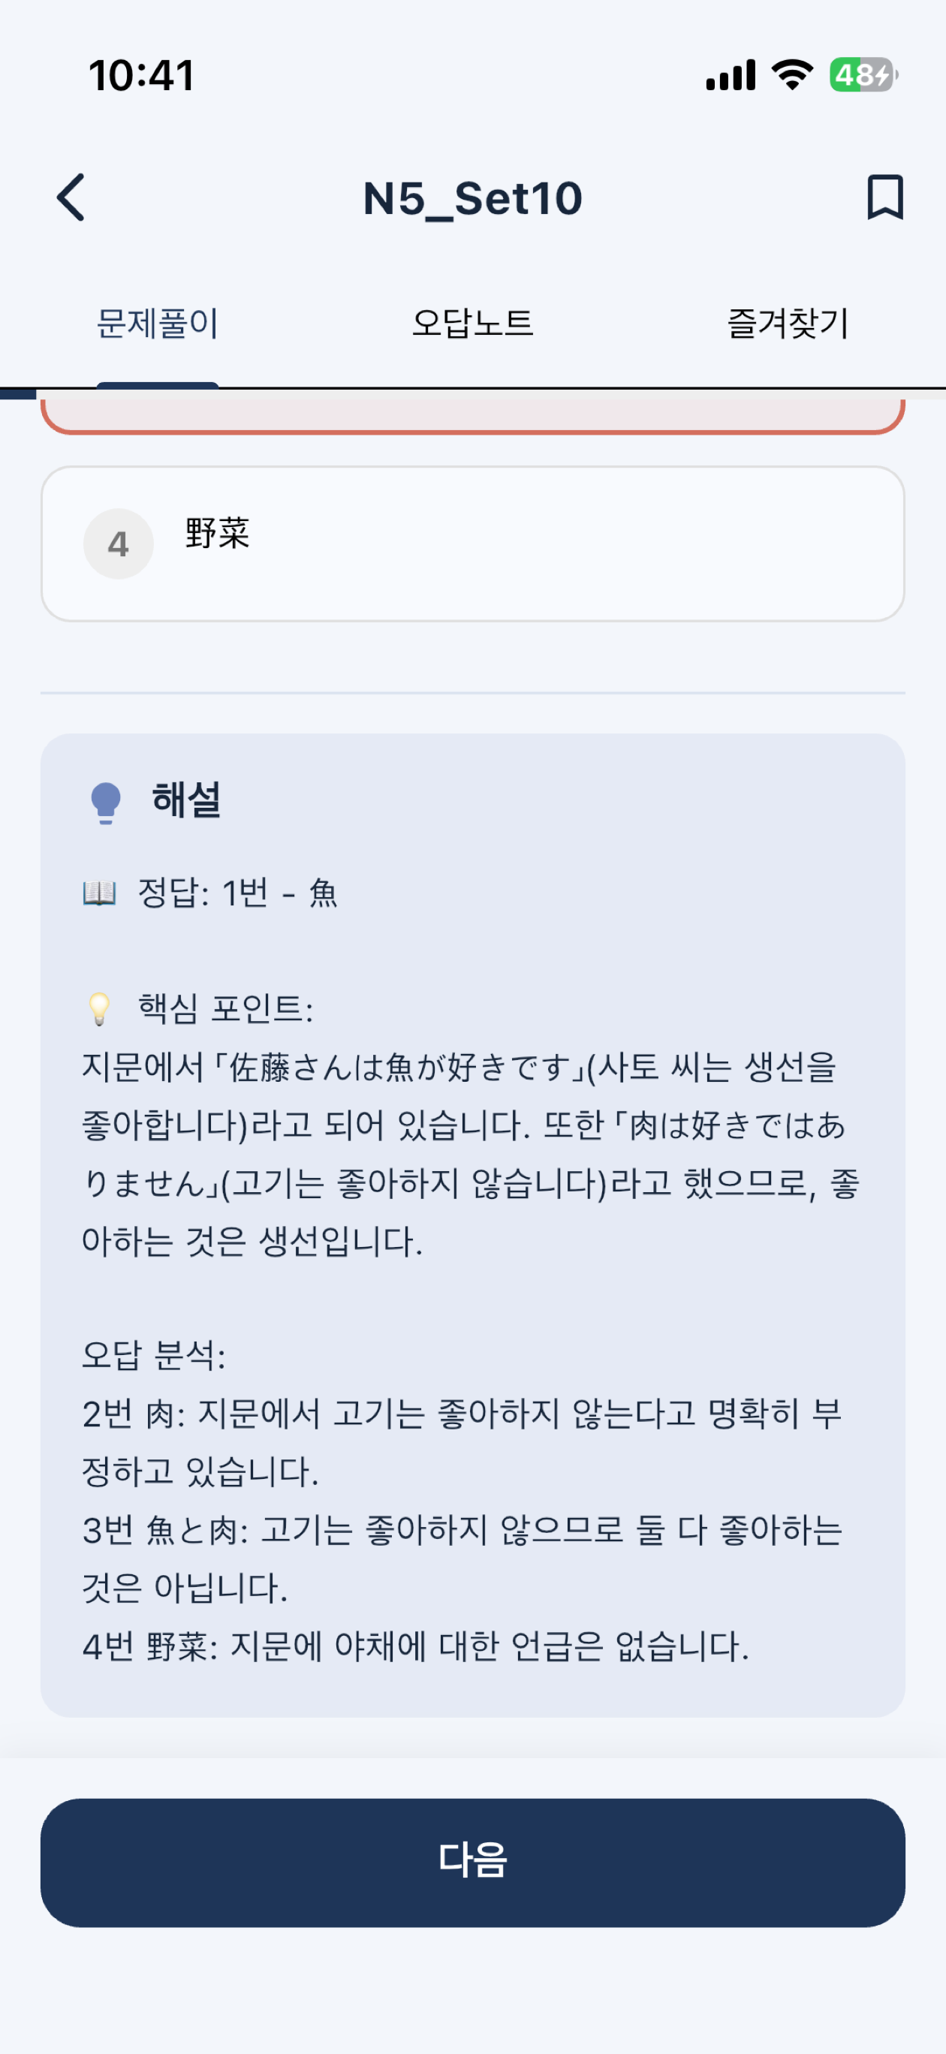Image resolution: width=946 pixels, height=2054 pixels.
Task: Select the number 4 circle badge
Action: [118, 544]
